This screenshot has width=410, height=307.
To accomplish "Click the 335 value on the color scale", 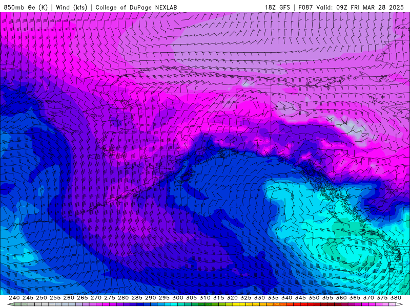I will [x=273, y=298].
